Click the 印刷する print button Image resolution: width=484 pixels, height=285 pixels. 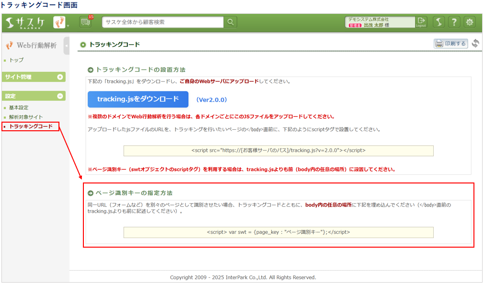click(450, 44)
